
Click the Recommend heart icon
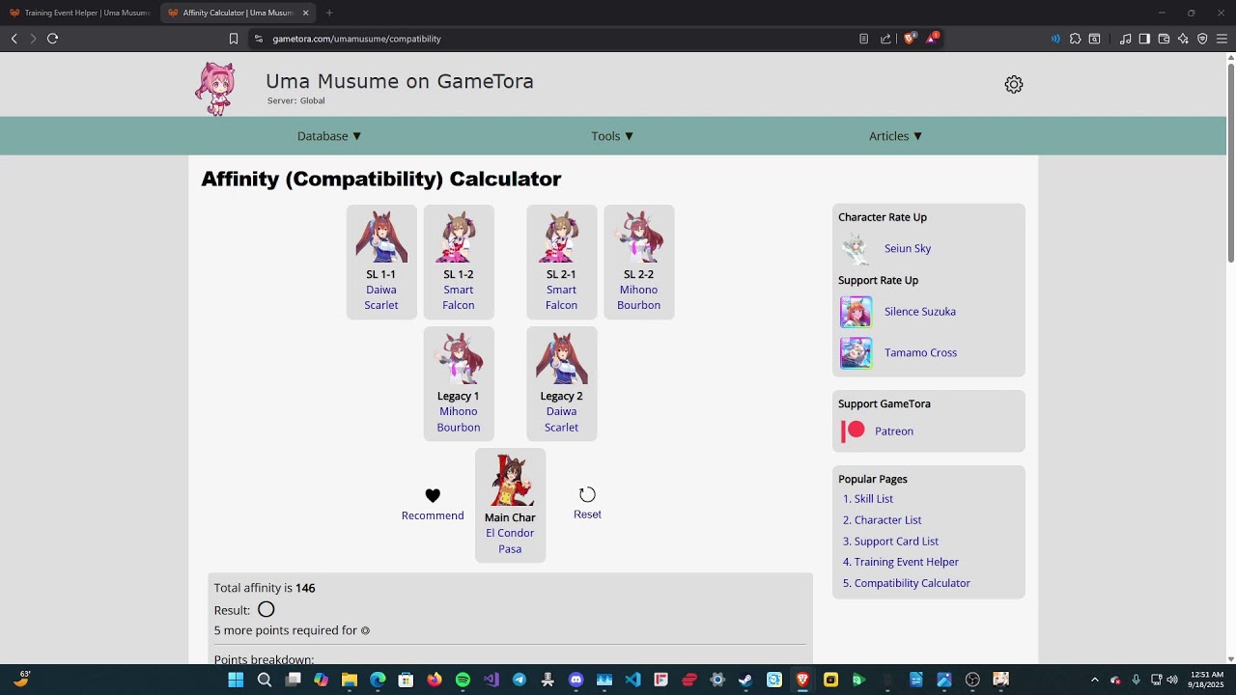click(433, 495)
